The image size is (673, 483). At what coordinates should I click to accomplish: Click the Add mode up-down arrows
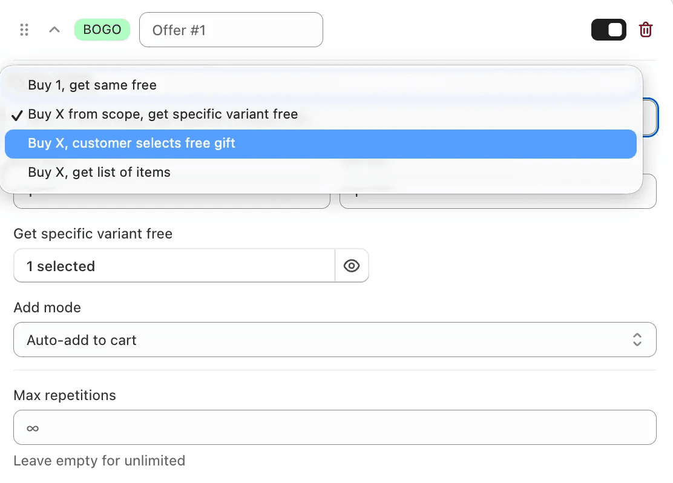tap(637, 340)
